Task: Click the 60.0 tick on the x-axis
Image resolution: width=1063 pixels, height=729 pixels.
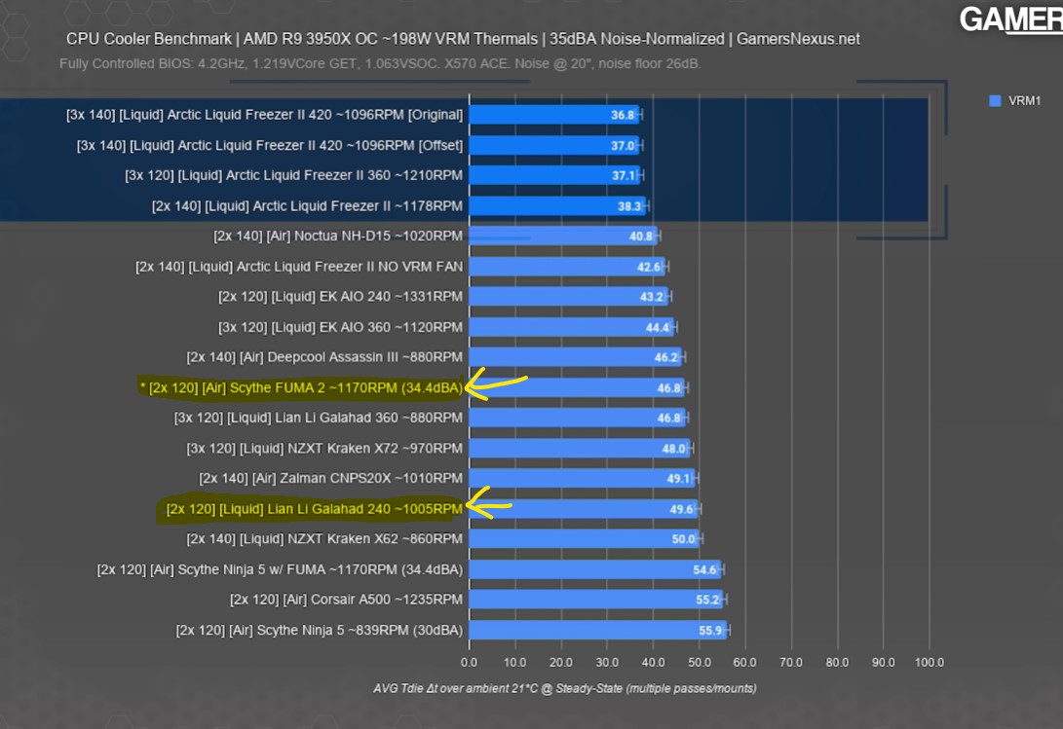Action: click(x=745, y=663)
